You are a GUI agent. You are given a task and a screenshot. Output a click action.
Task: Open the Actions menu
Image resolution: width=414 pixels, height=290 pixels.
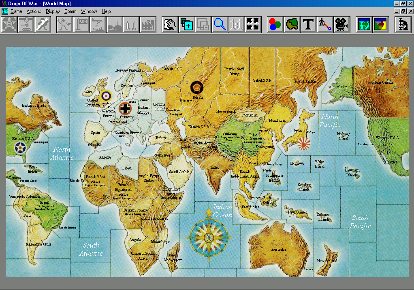click(34, 11)
